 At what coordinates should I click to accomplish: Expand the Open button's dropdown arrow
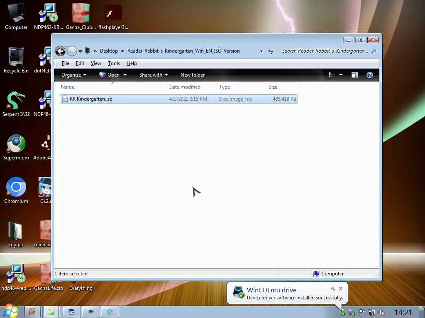(x=125, y=75)
